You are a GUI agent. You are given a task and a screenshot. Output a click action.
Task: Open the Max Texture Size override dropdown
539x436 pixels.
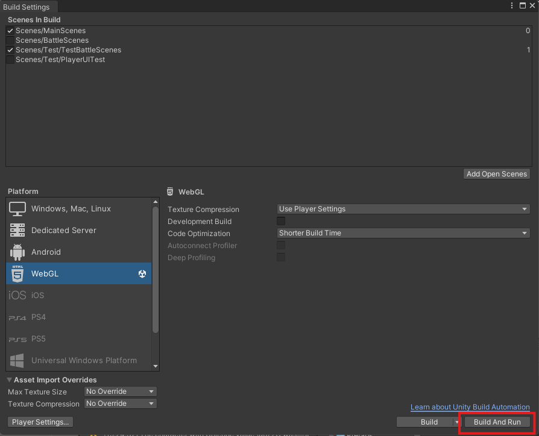click(121, 391)
